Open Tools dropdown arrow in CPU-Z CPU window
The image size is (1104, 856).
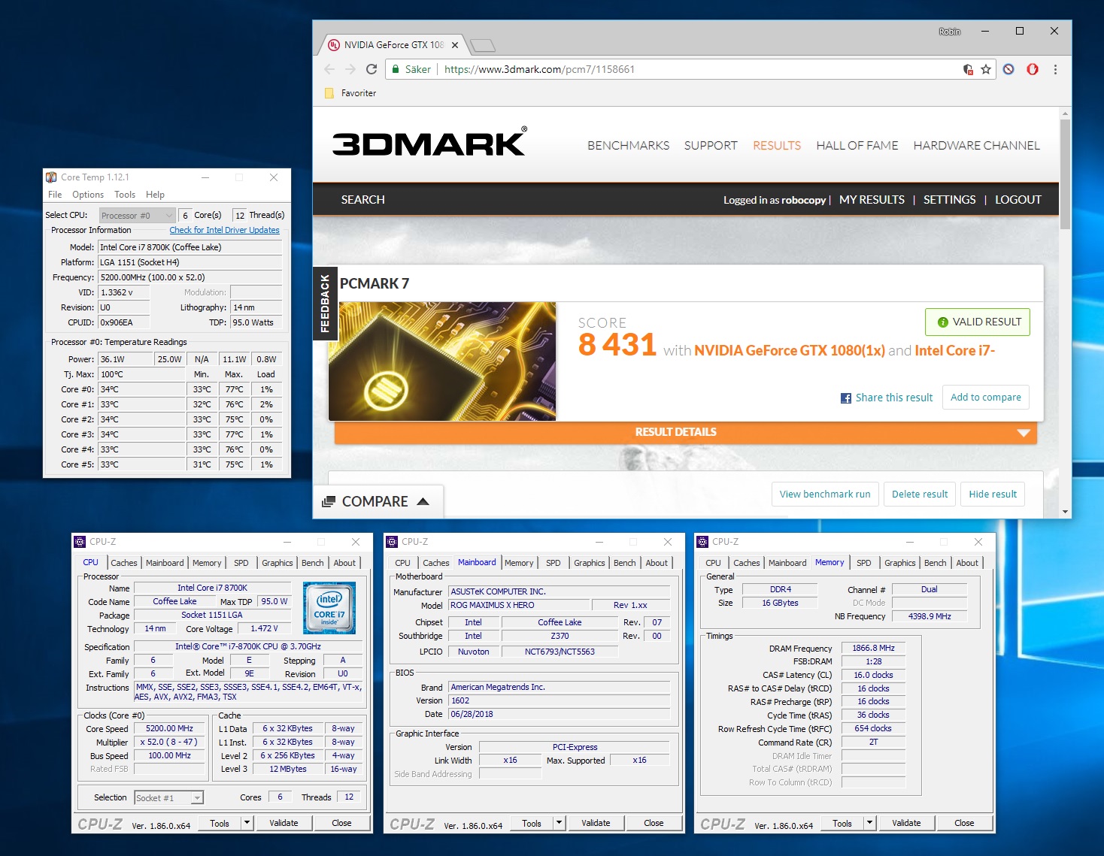[x=246, y=823]
